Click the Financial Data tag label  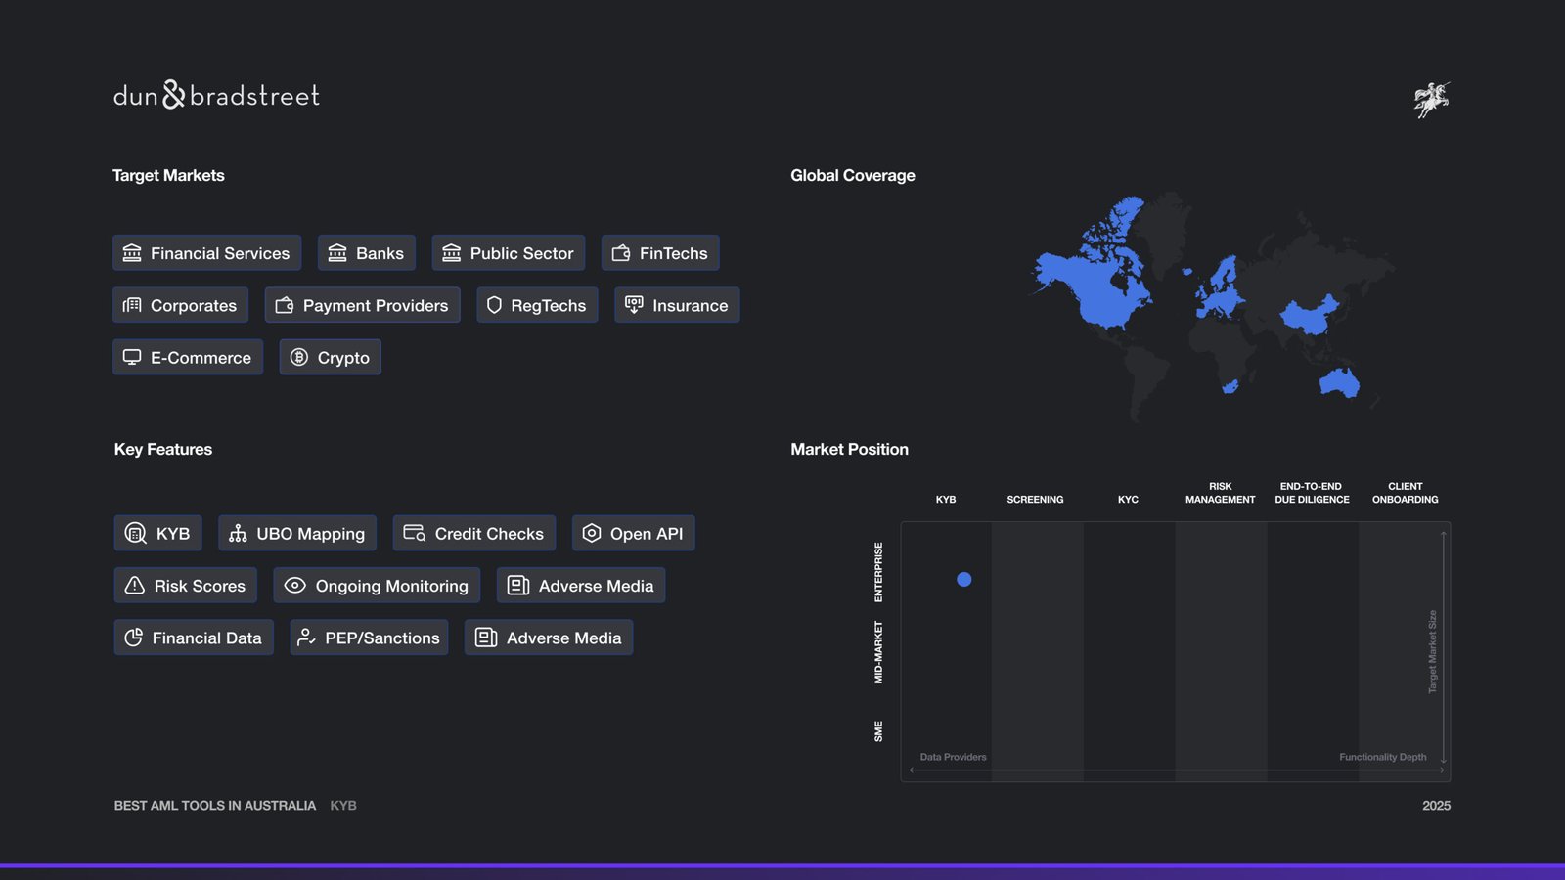206,638
